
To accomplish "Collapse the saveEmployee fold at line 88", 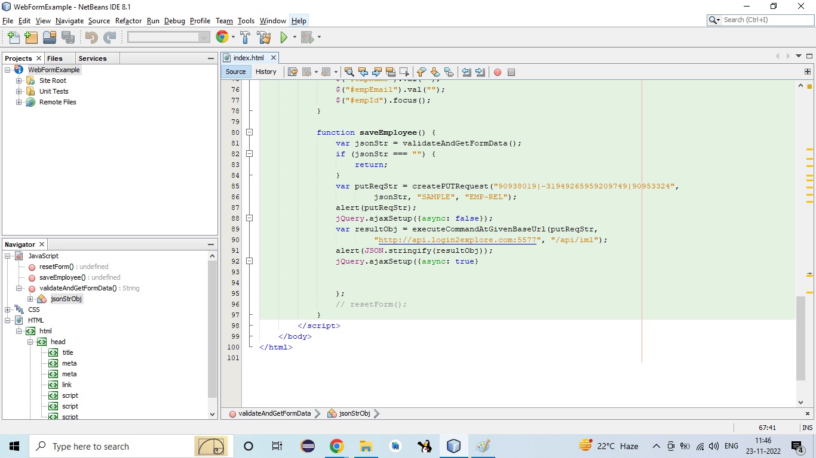I will point(250,218).
